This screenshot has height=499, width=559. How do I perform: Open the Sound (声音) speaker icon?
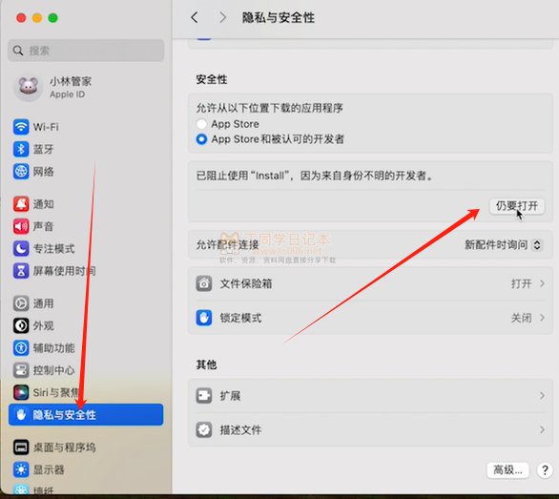(21, 226)
